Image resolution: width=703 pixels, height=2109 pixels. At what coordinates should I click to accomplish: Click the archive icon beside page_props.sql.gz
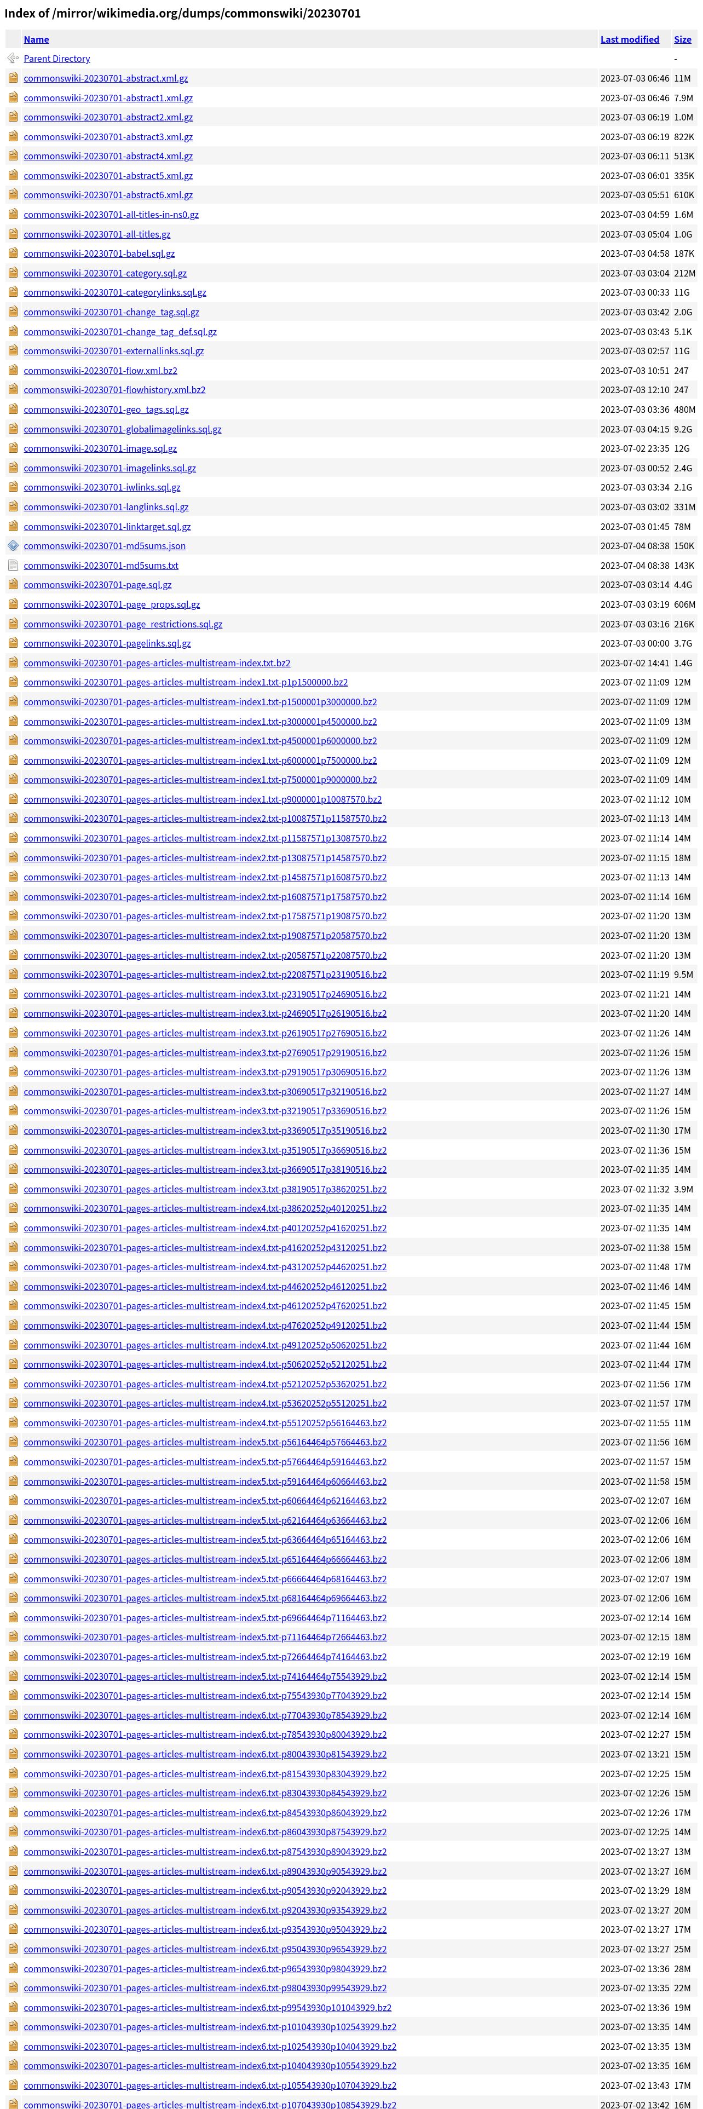(x=13, y=604)
